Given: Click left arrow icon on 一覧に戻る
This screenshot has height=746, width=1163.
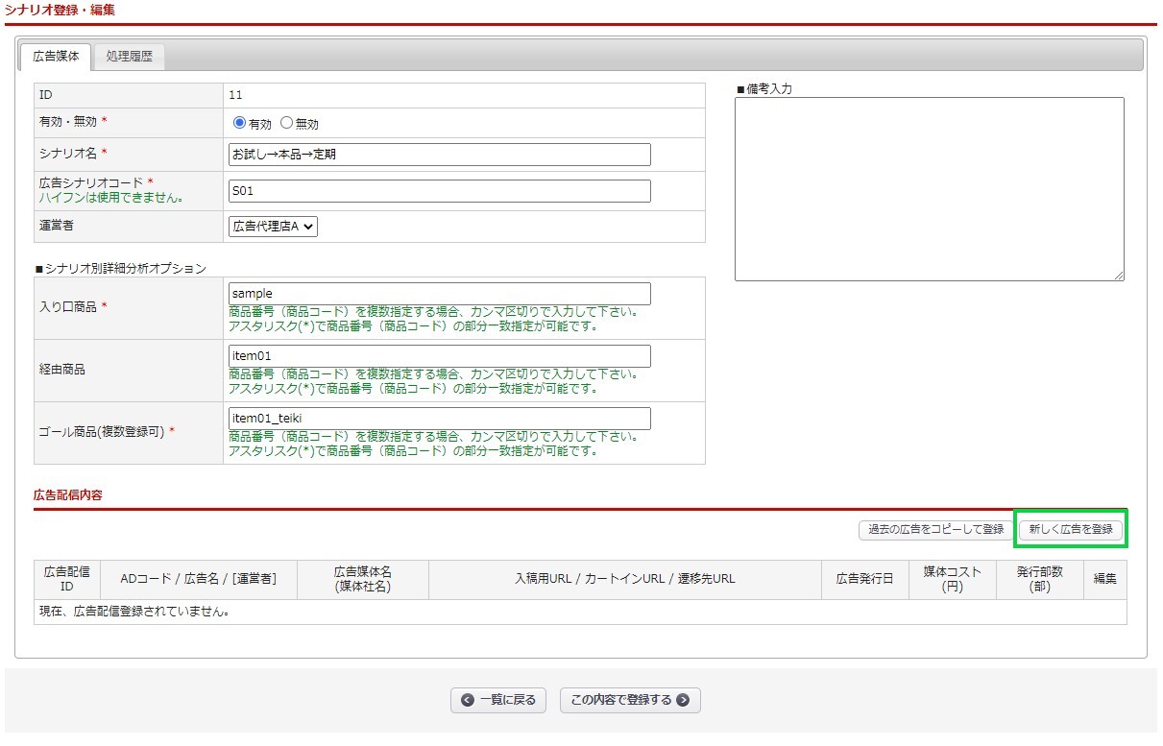Looking at the screenshot, I should coord(468,700).
